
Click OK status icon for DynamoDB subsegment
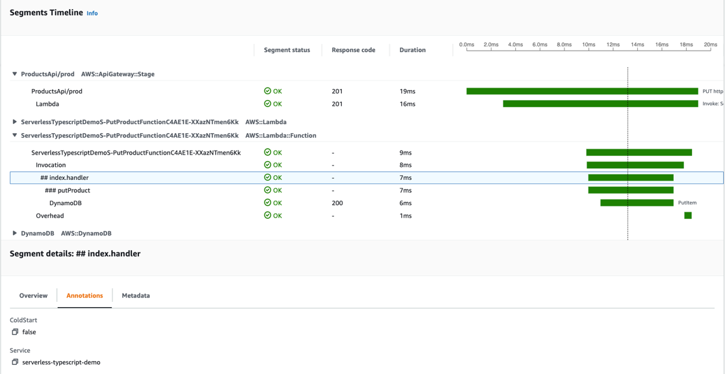(268, 203)
